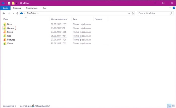Switch to the Поделиться ribbon tab

pyautogui.click(x=32, y=8)
